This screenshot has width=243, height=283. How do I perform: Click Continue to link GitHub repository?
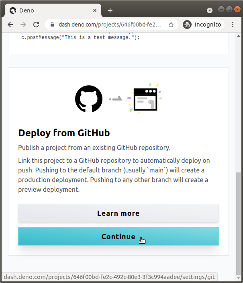(118, 236)
